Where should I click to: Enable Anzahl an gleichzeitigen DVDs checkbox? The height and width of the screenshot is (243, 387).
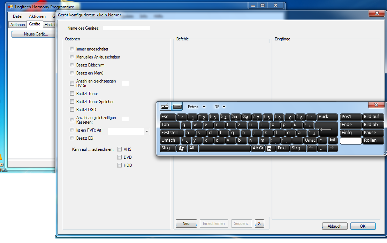[x=72, y=83]
